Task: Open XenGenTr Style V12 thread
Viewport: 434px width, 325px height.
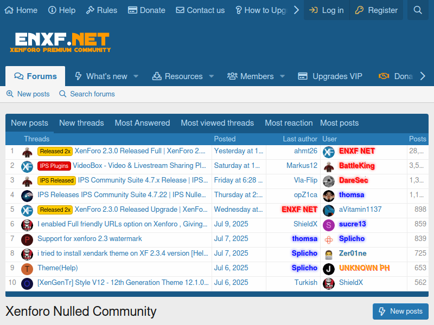Action: click(123, 283)
